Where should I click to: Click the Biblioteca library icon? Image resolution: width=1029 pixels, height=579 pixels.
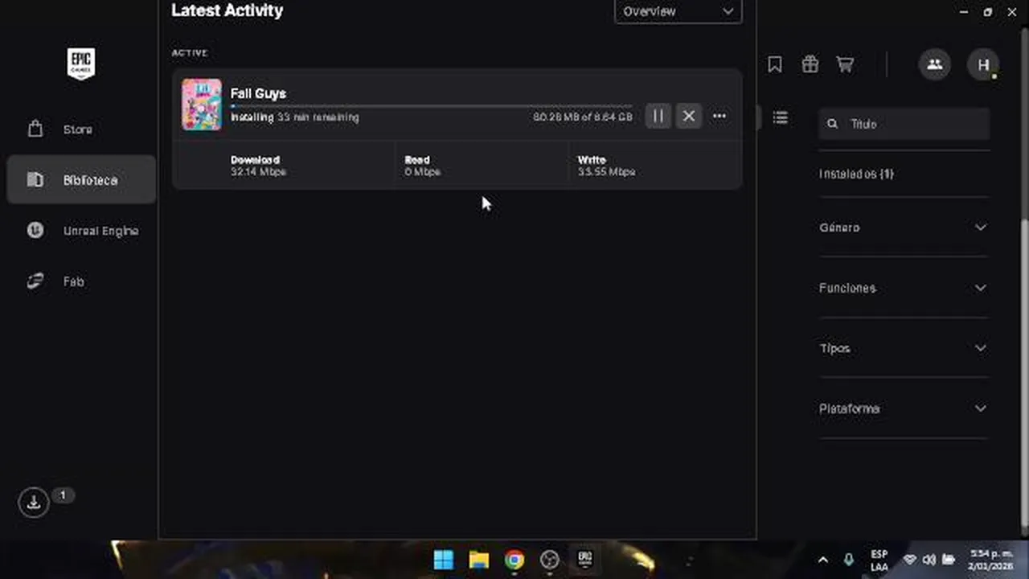click(35, 180)
